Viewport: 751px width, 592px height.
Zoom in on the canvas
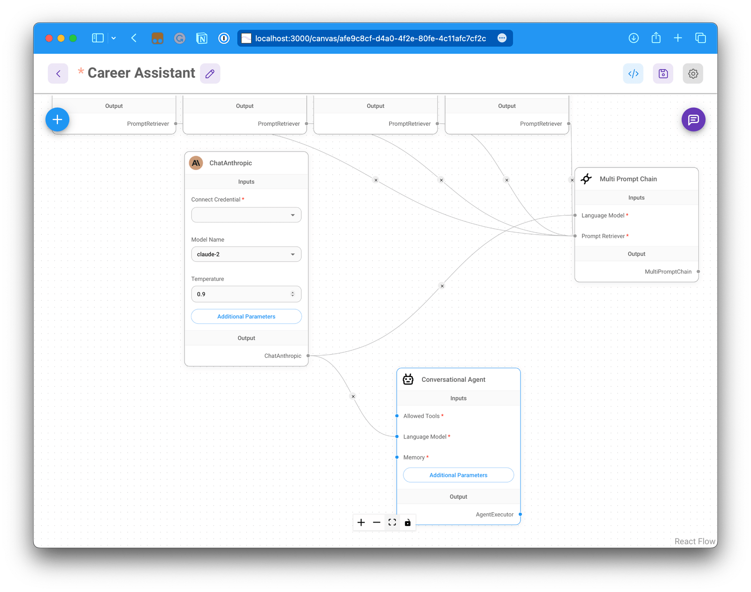pos(361,522)
